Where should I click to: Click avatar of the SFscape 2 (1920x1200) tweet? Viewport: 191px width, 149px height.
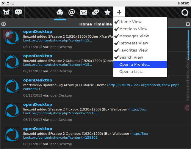pos(12,37)
